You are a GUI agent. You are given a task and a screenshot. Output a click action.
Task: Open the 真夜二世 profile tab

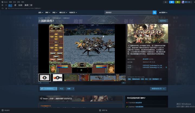click(28, 5)
